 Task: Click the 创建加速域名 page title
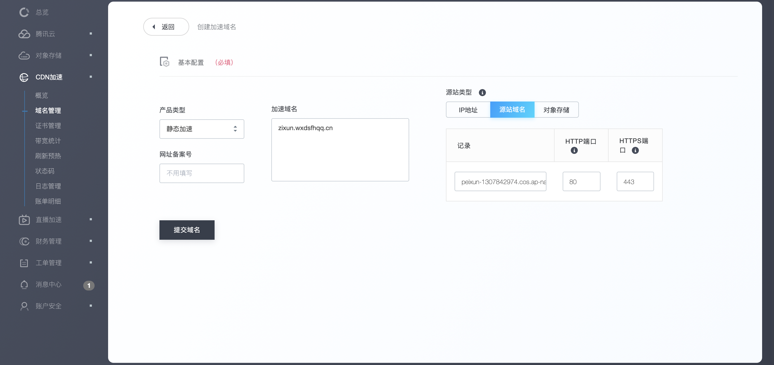216,27
